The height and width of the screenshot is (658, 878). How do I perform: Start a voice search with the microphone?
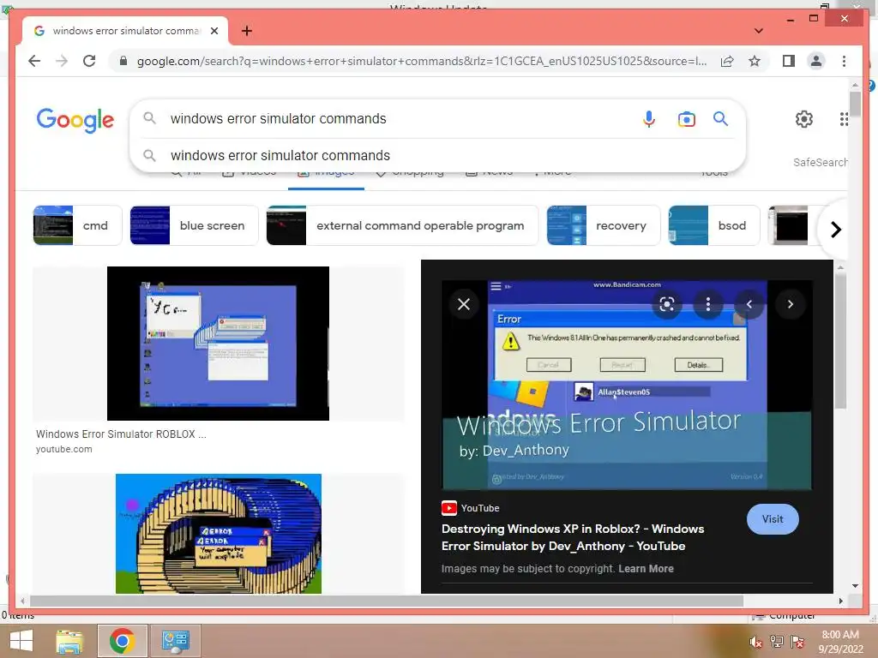[648, 118]
